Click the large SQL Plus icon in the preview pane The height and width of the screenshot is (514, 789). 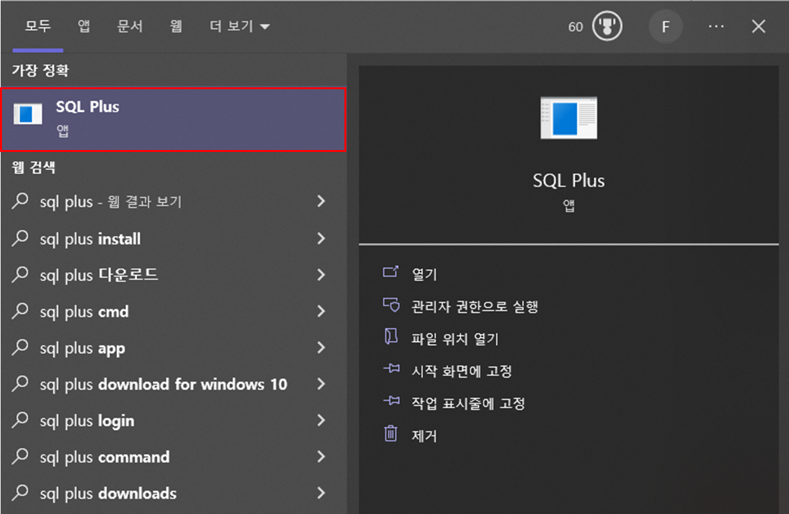569,118
